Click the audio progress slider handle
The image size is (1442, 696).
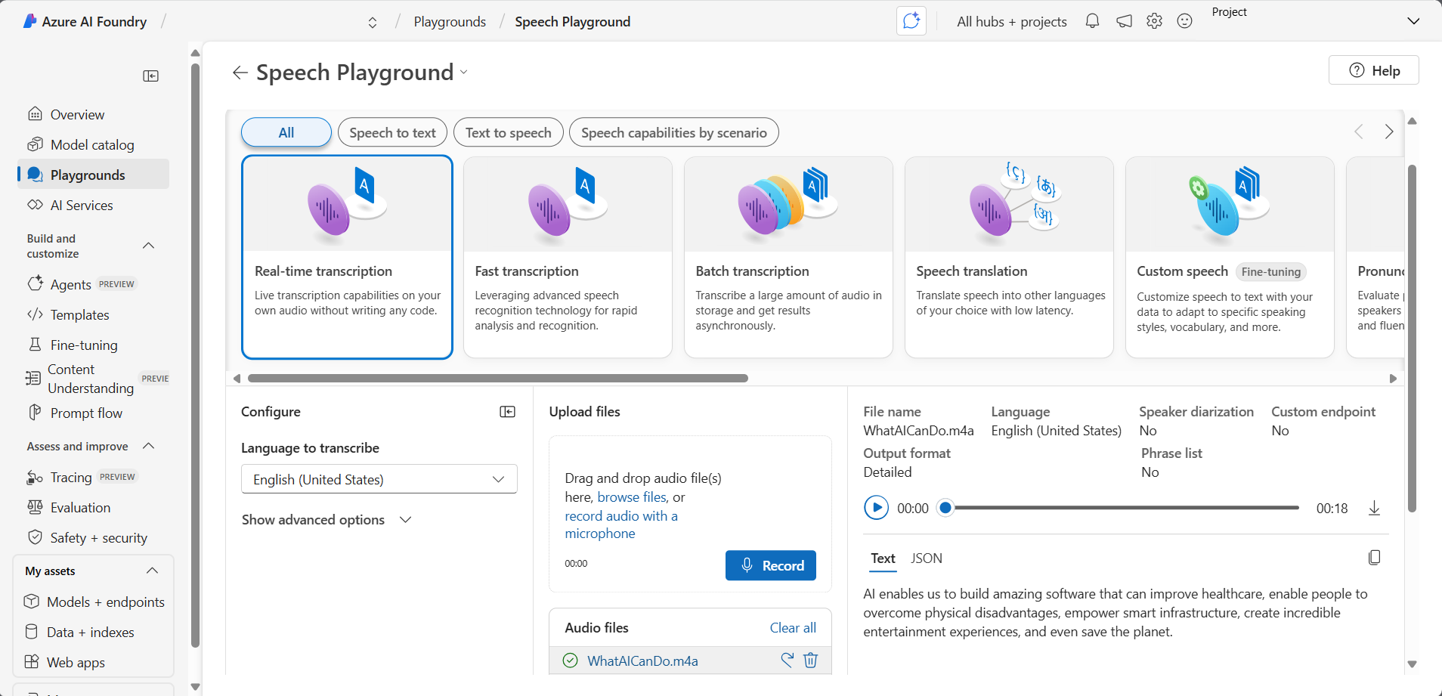[x=945, y=508]
